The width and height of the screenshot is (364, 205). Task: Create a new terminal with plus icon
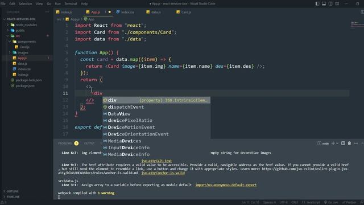pyautogui.click(x=333, y=143)
